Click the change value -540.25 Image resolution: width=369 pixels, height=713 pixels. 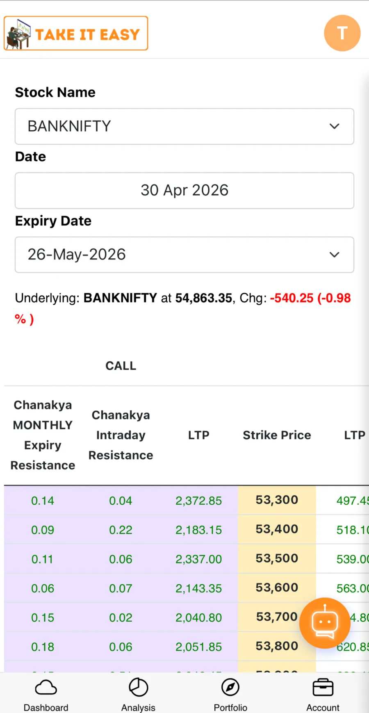click(x=292, y=298)
